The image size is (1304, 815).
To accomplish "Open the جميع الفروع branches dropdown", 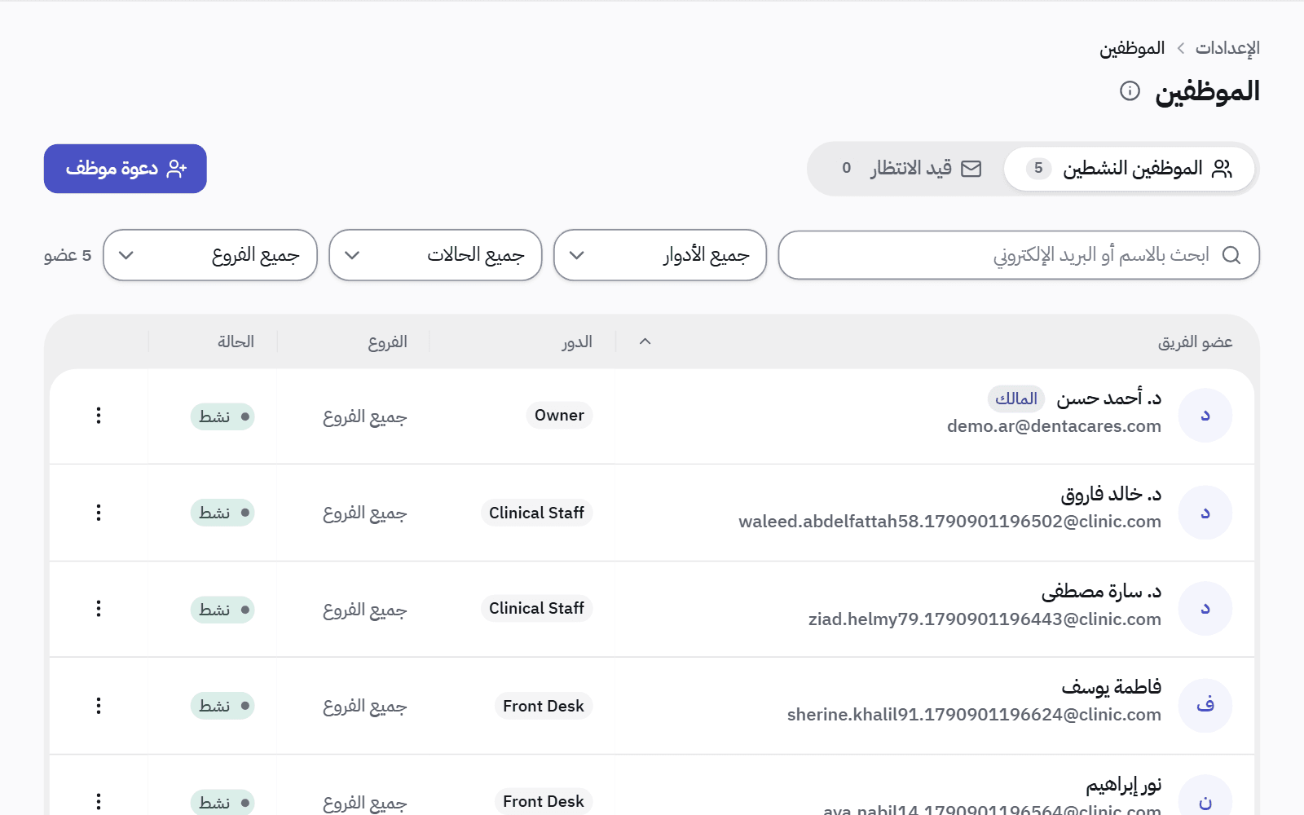I will click(x=210, y=255).
